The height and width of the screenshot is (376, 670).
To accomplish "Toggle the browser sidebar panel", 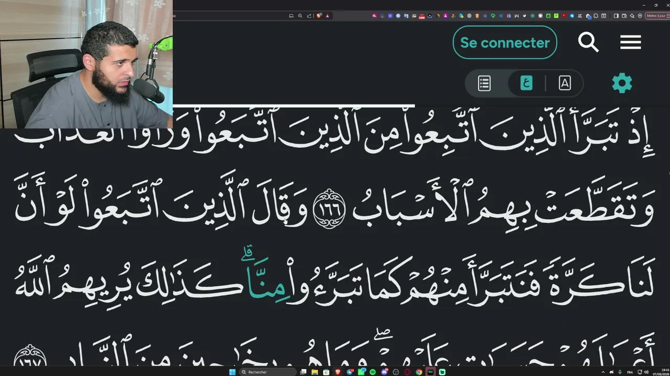I will 616,16.
